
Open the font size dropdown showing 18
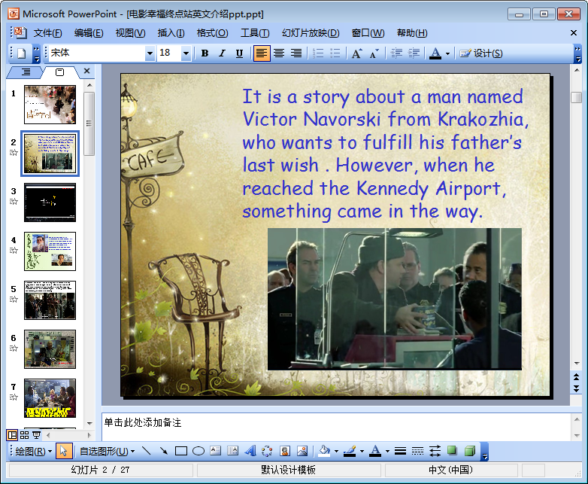pyautogui.click(x=186, y=53)
